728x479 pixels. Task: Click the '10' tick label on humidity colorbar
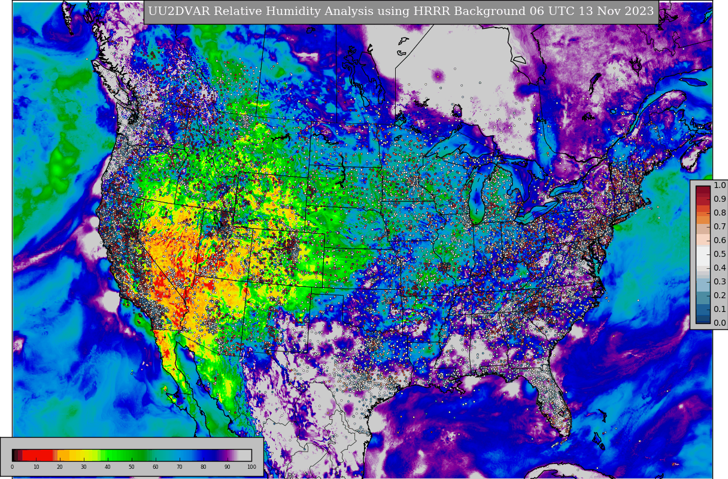pyautogui.click(x=36, y=466)
